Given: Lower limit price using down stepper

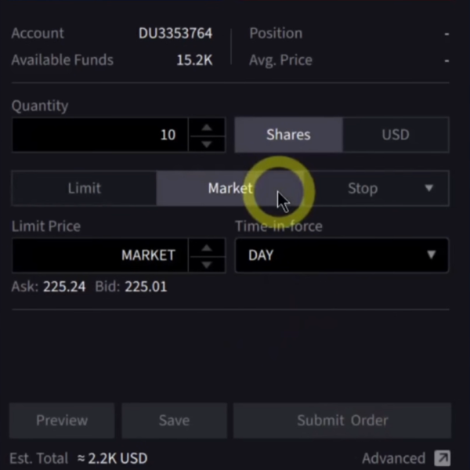Looking at the screenshot, I should point(207,264).
